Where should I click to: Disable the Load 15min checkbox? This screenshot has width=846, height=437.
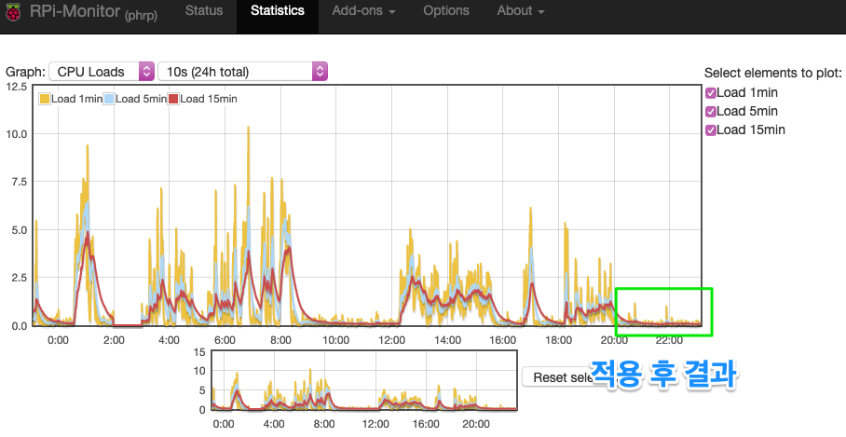711,130
